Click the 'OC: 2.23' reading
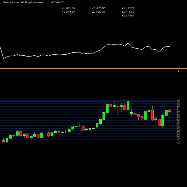187x187 pixels. pos(128,8)
